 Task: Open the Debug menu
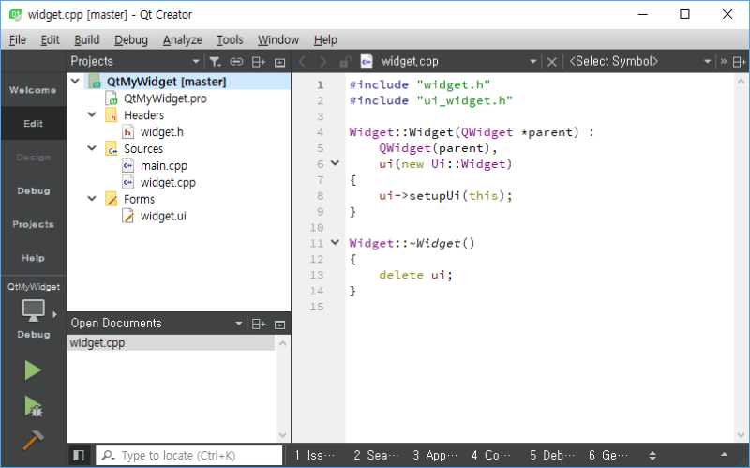[131, 39]
